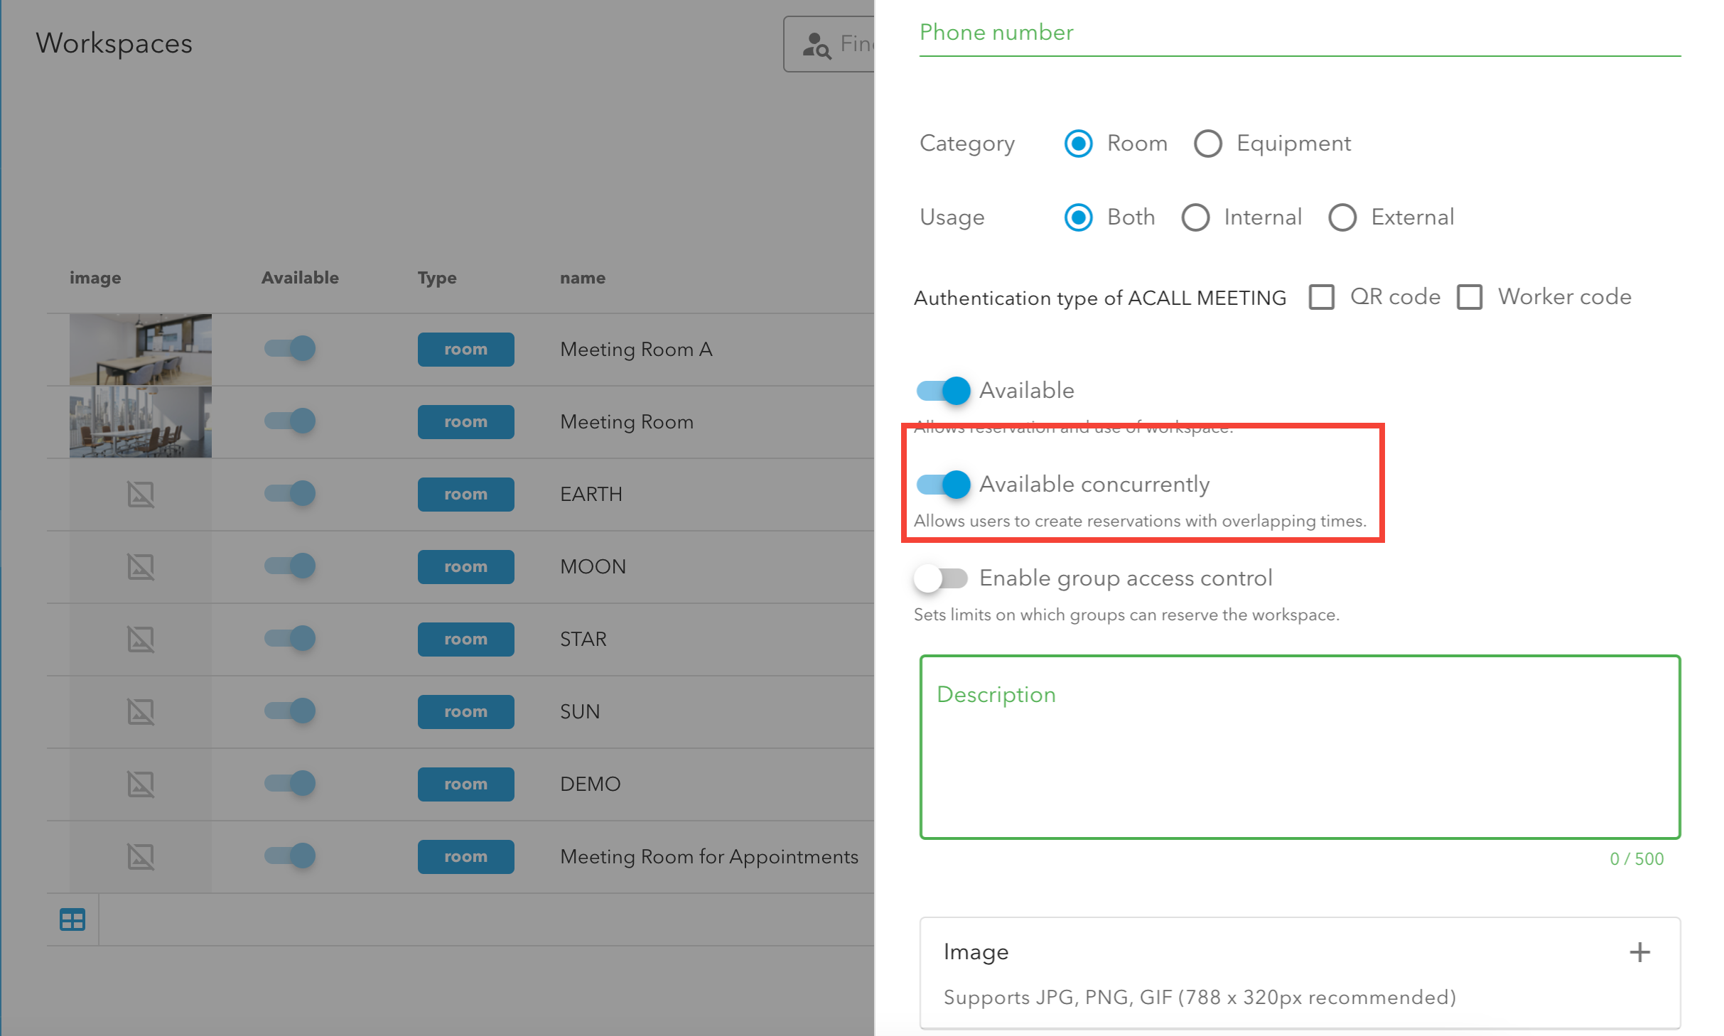Select Internal usage option
This screenshot has width=1724, height=1036.
point(1195,217)
